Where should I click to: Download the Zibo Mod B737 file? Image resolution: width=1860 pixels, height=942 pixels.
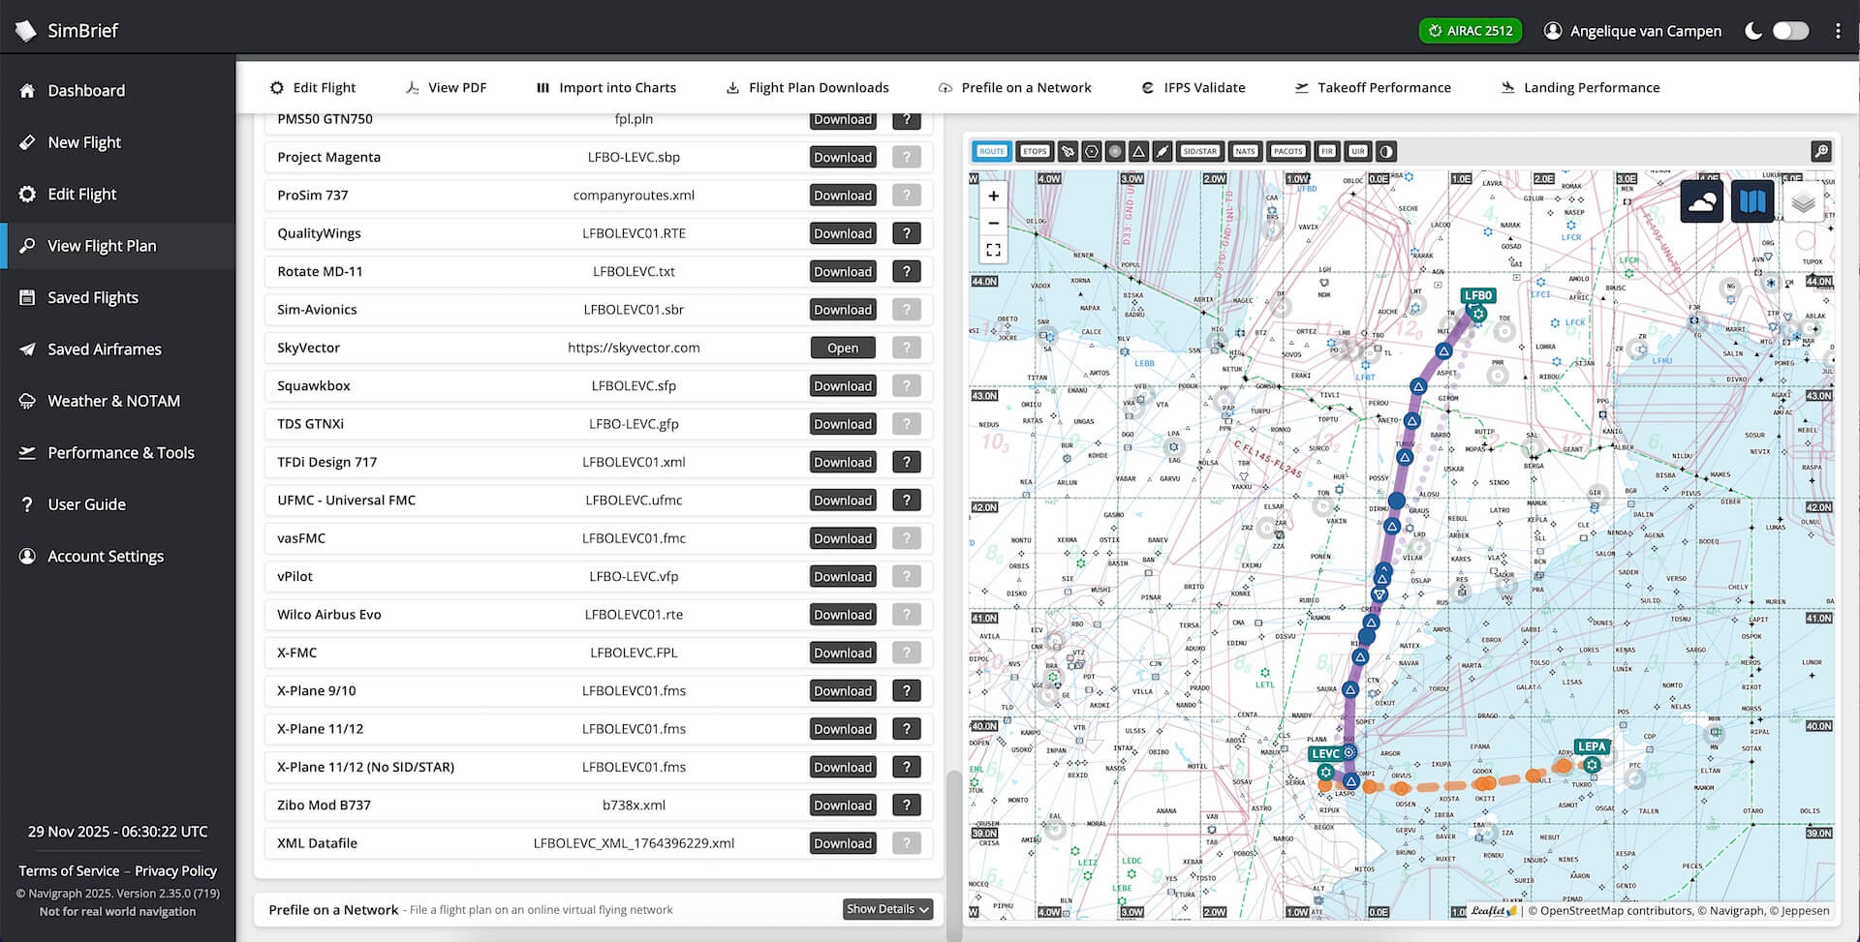pos(842,805)
